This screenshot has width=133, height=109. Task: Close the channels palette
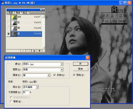pyautogui.click(x=44, y=10)
